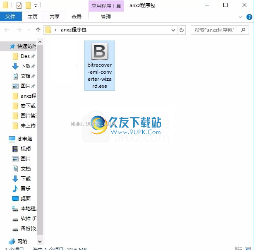Expand the ribbon with the chevron
The width and height of the screenshot is (254, 250).
pyautogui.click(x=240, y=17)
